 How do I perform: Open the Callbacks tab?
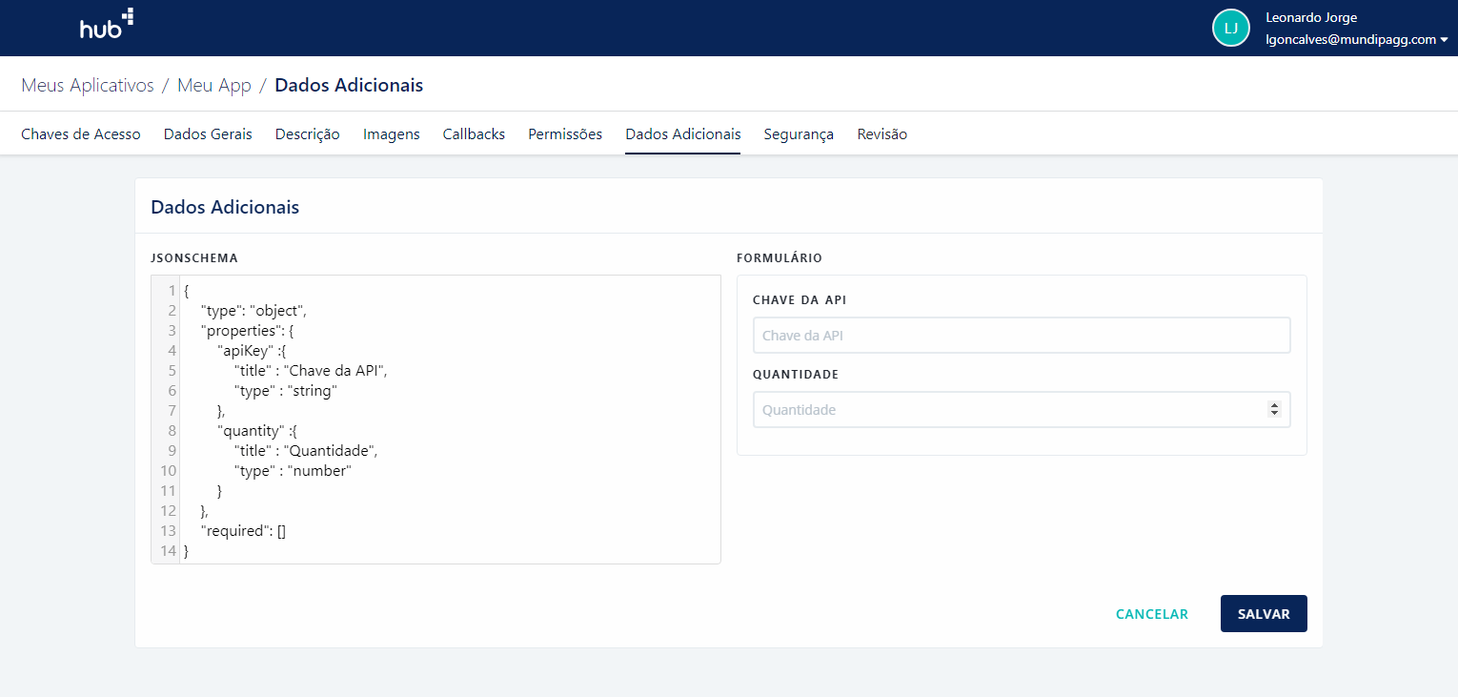(474, 134)
